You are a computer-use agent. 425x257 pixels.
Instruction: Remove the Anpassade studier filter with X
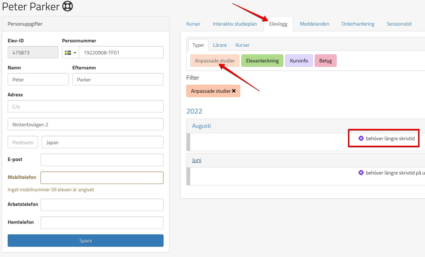click(x=234, y=91)
